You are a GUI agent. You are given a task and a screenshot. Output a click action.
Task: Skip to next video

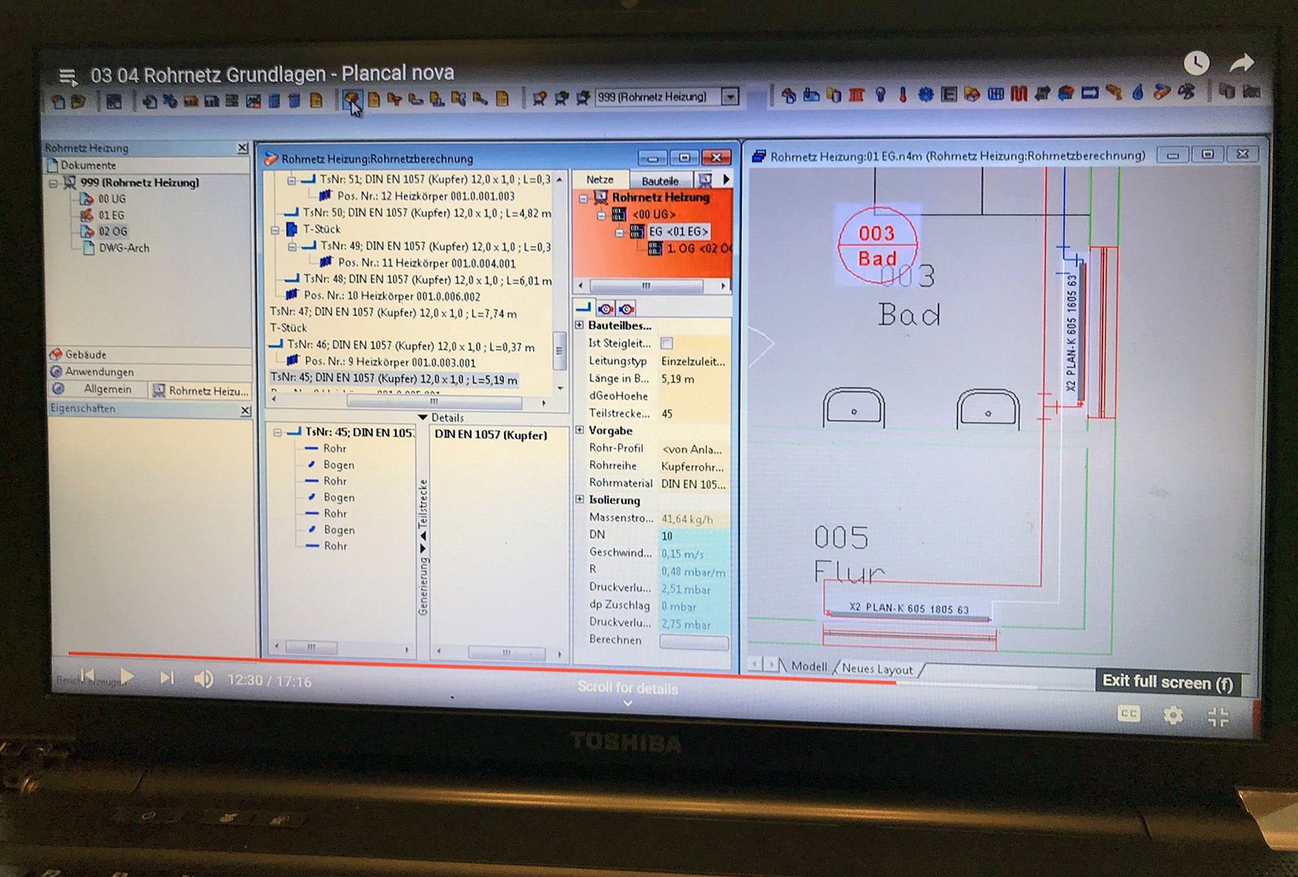167,678
